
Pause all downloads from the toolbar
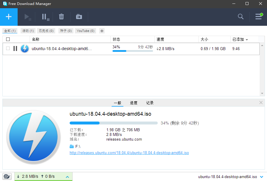pyautogui.click(x=45, y=17)
